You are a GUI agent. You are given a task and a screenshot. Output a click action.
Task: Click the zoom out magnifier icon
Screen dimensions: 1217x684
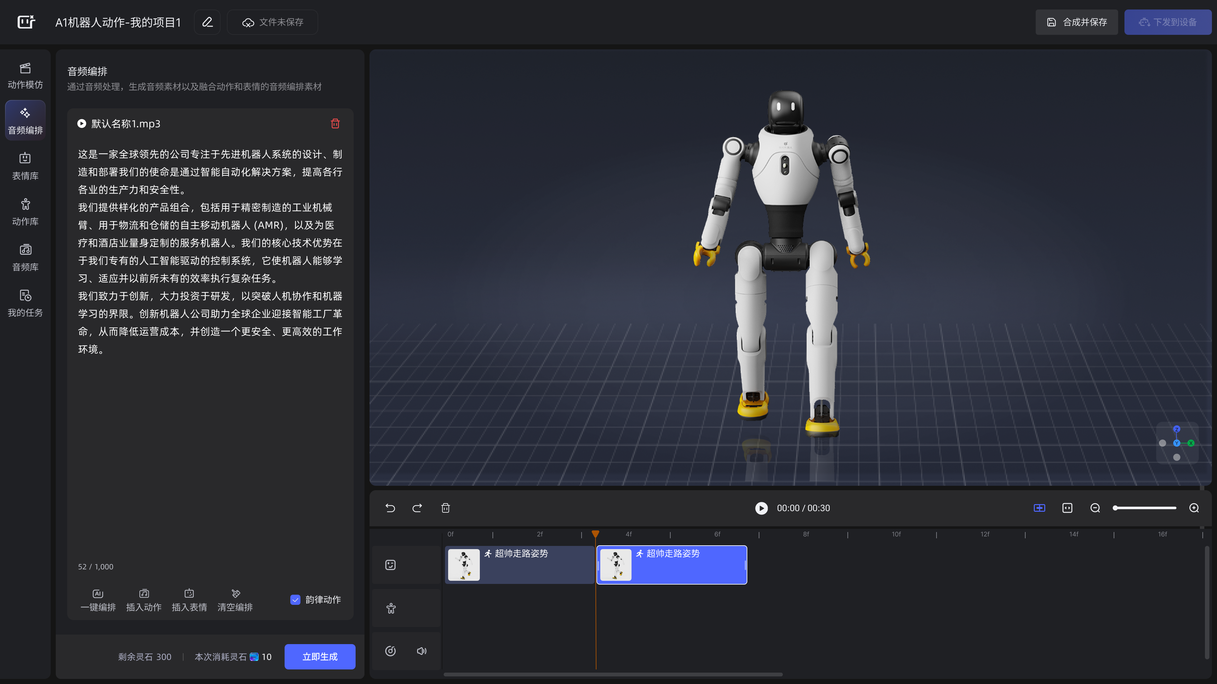(x=1095, y=508)
